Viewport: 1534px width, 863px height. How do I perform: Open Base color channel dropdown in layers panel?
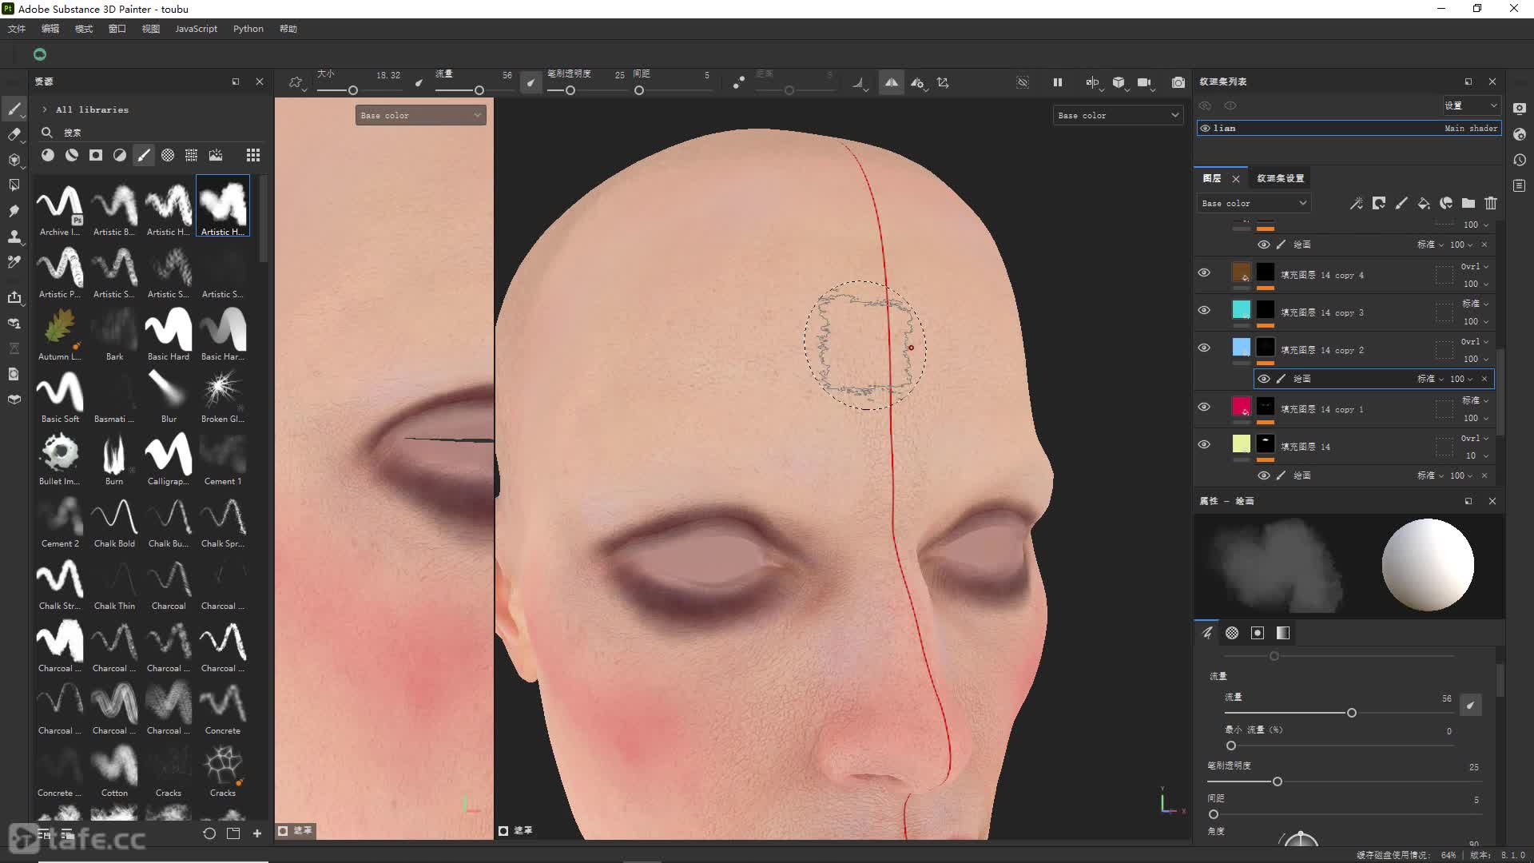1254,203
